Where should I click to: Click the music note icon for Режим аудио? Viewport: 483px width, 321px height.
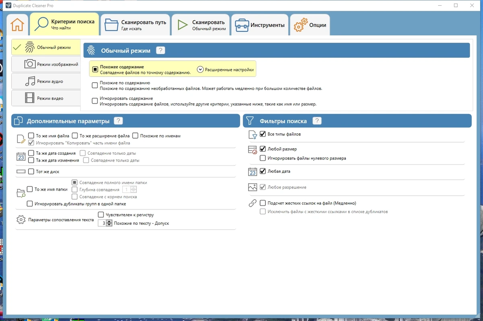click(30, 81)
